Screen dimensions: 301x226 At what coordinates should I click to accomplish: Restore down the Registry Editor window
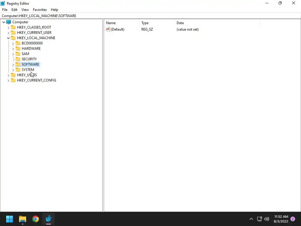(280, 3)
